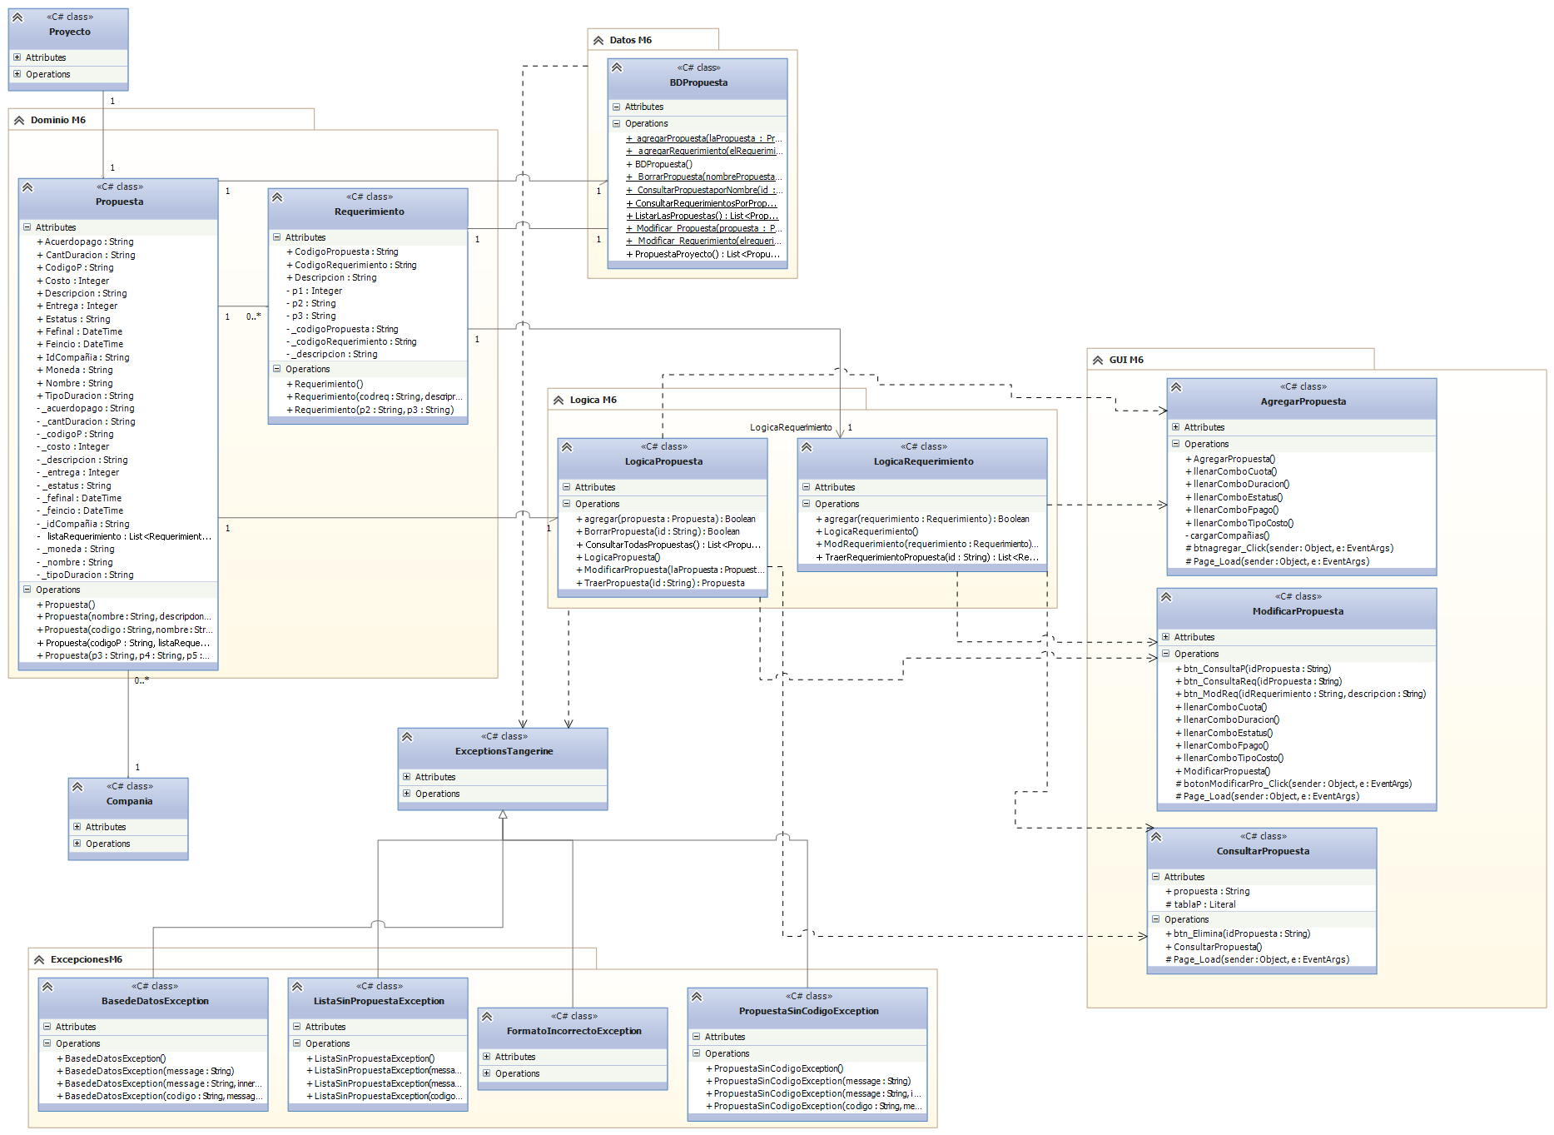Collapse Attributes section of Propuesta class
Screen dimensions: 1554x1135
(27, 227)
